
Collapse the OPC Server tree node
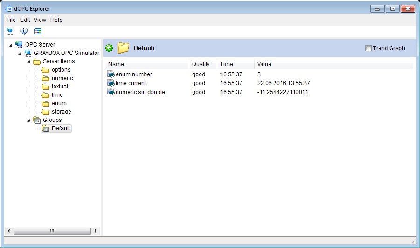pyautogui.click(x=11, y=45)
